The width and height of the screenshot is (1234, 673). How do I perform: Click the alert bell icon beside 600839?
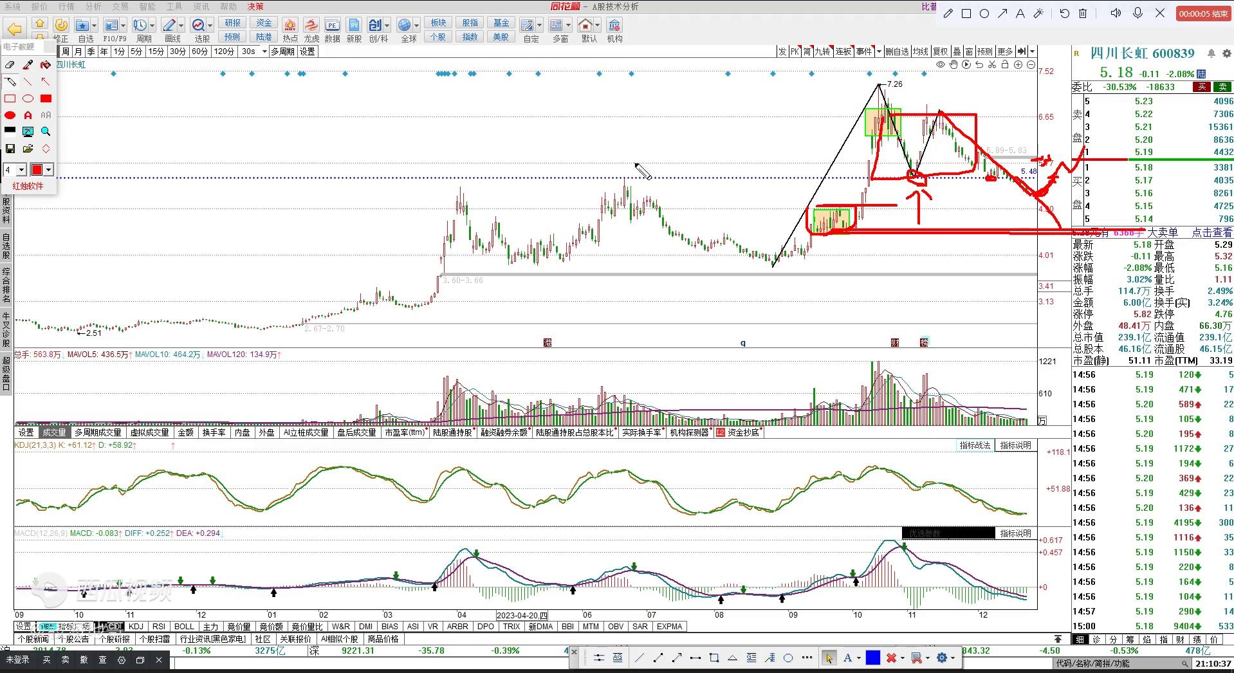point(1211,53)
